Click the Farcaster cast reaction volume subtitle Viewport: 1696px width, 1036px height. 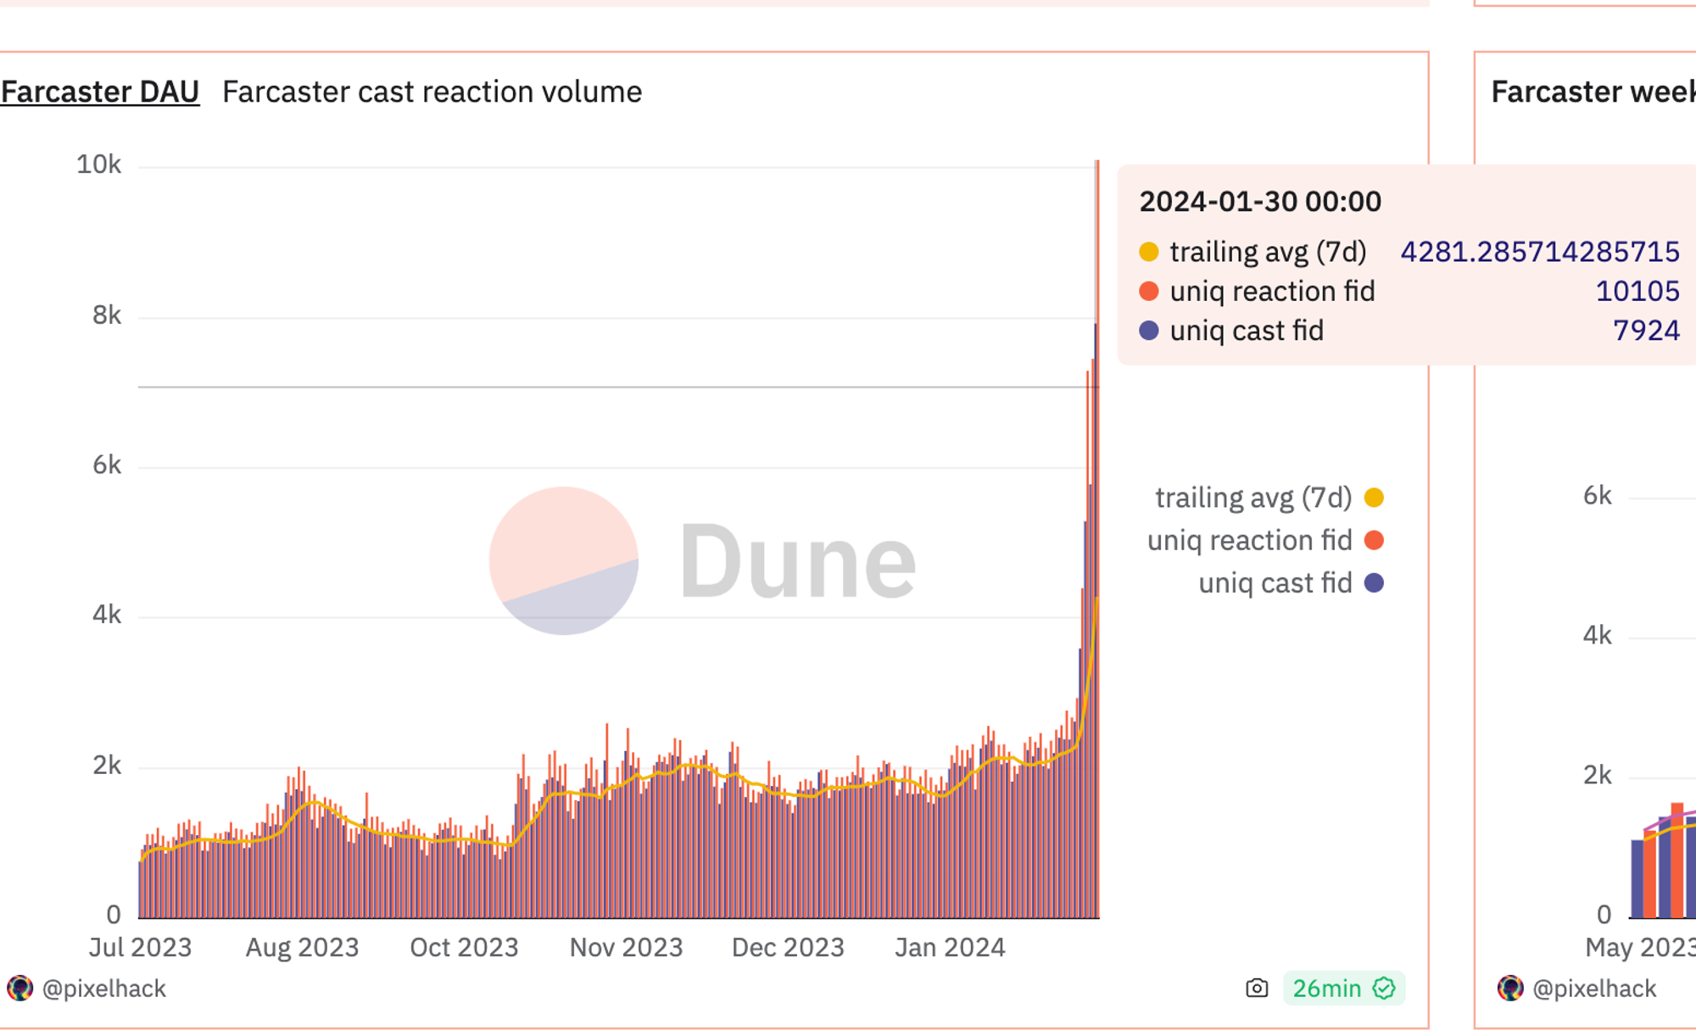(432, 92)
